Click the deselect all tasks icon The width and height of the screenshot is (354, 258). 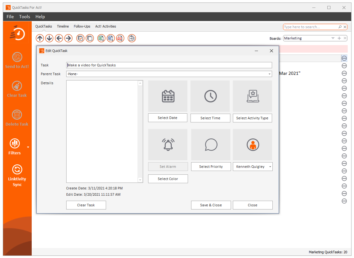pyautogui.click(x=90, y=38)
